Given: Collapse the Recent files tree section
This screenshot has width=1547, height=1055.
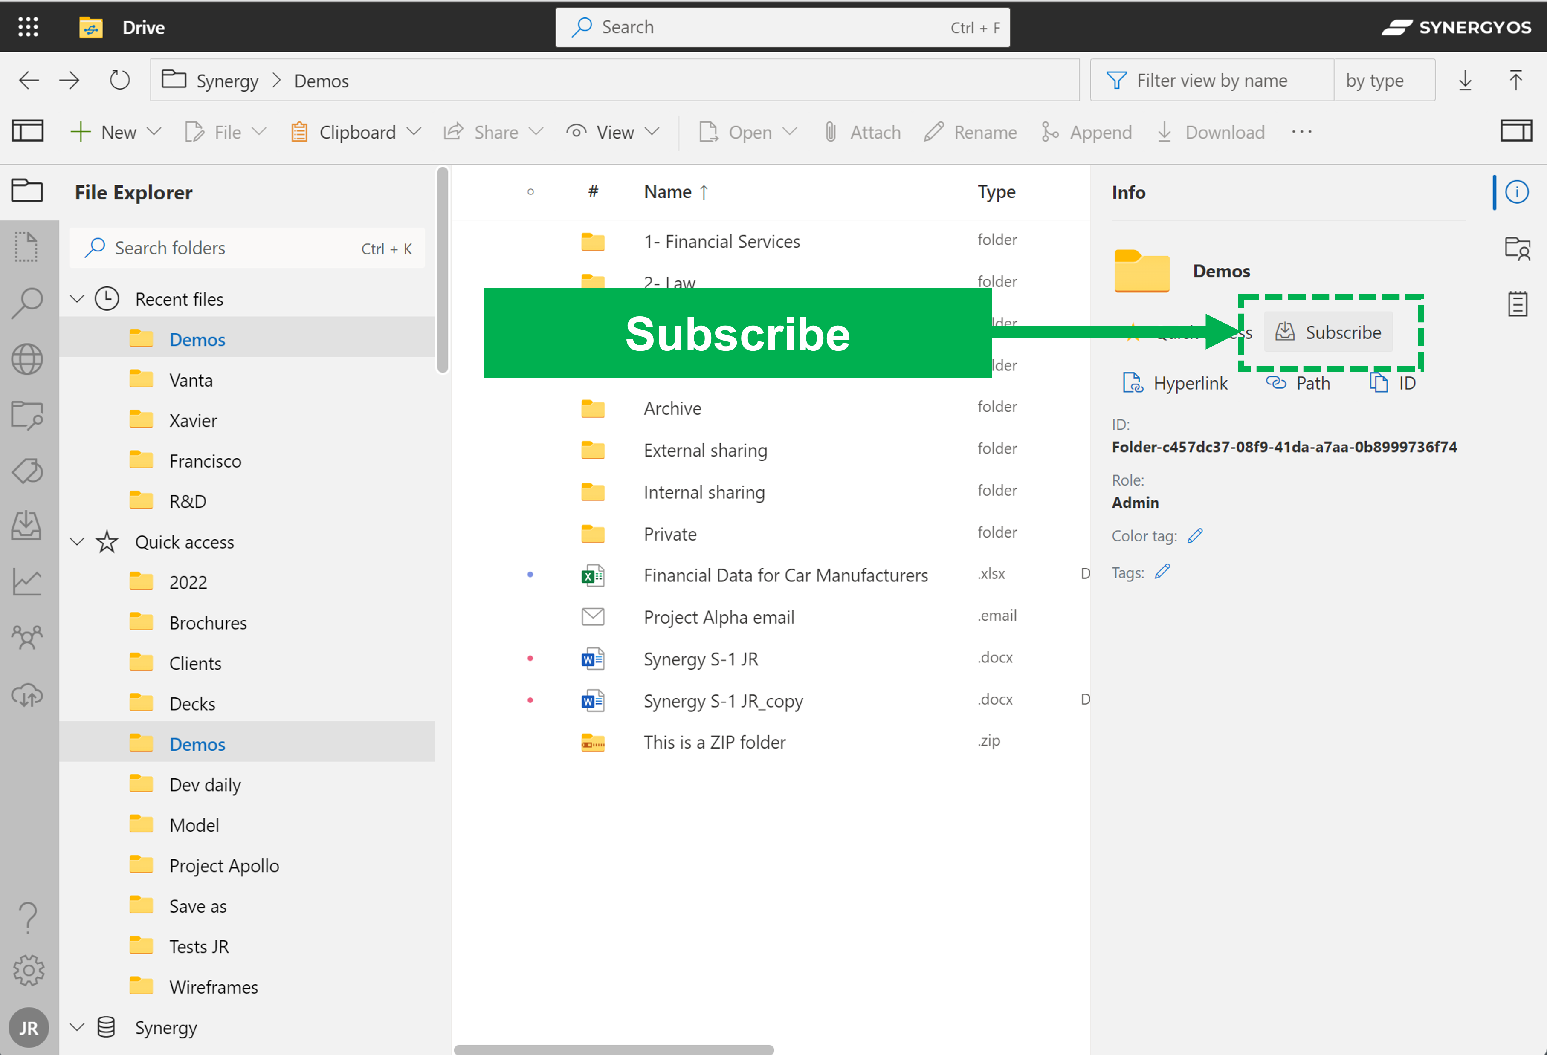Looking at the screenshot, I should [77, 299].
